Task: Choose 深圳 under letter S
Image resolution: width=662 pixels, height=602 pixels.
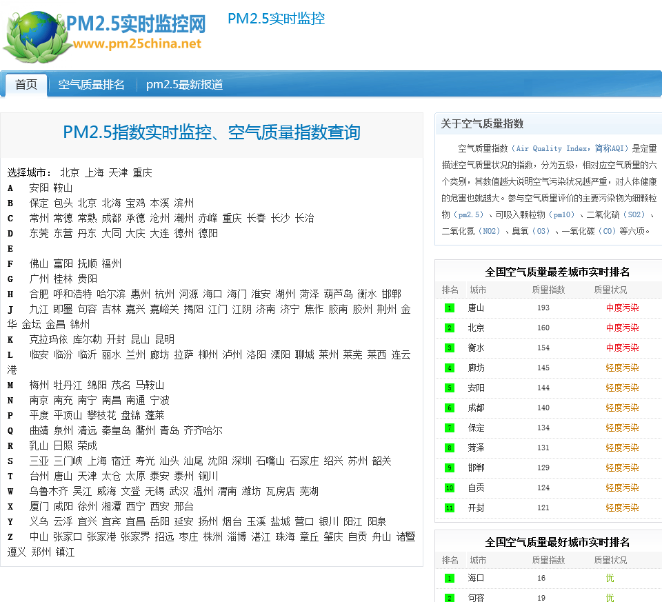Action: coord(241,461)
